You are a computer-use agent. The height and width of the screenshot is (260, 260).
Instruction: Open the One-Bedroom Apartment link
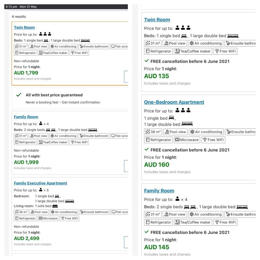[x=174, y=102]
